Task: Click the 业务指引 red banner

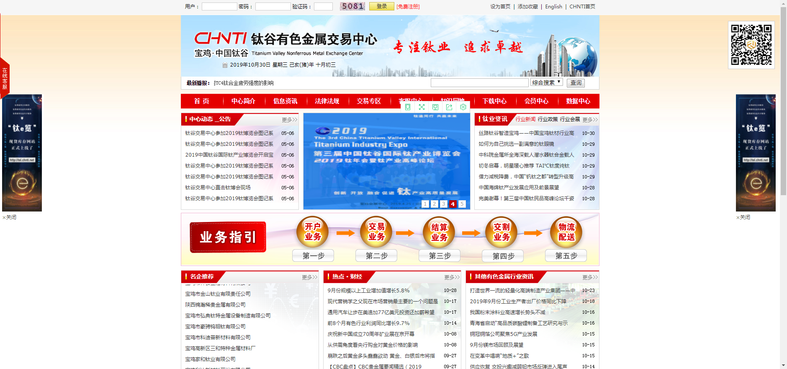Action: [228, 237]
